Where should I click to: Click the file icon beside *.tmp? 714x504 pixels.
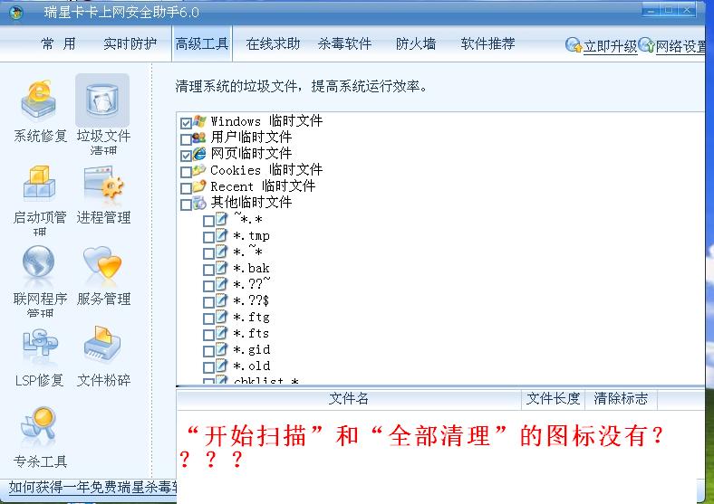point(221,235)
